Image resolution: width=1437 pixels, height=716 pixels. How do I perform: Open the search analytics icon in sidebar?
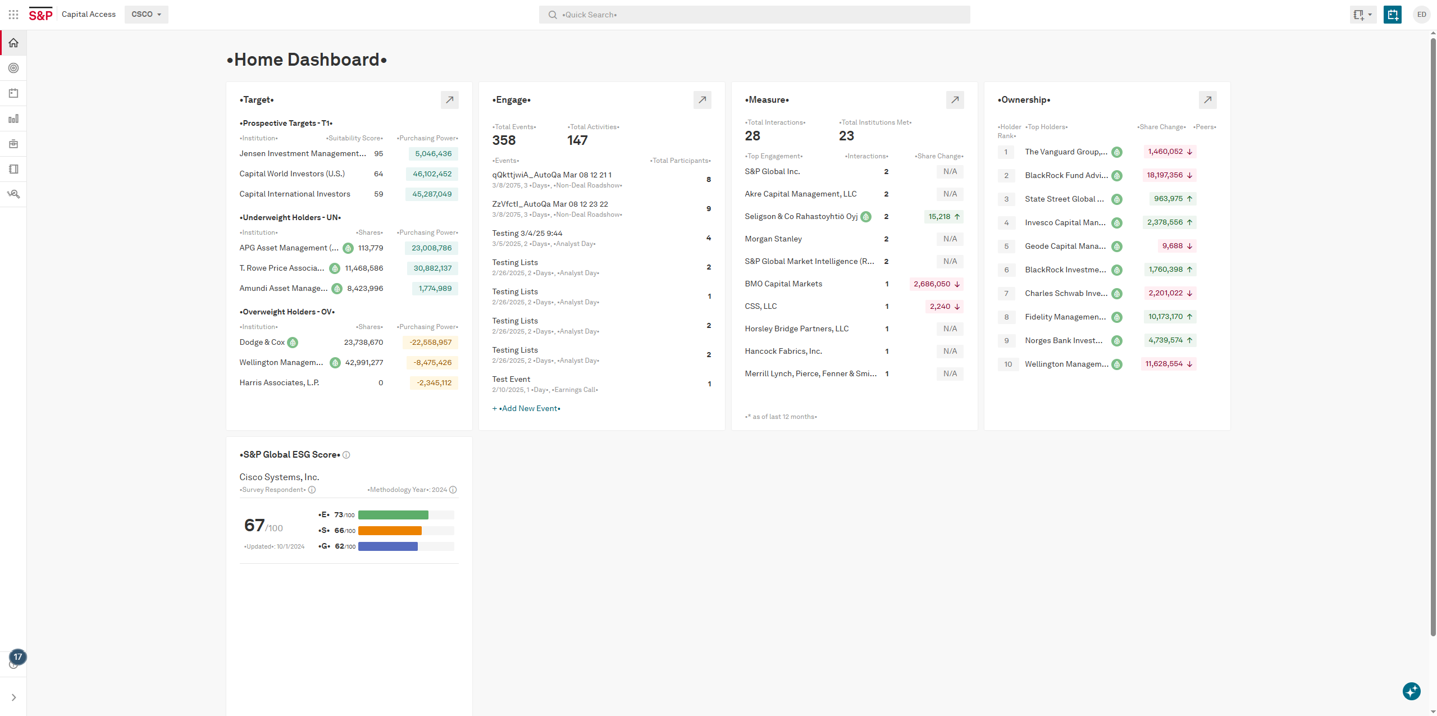pos(13,194)
